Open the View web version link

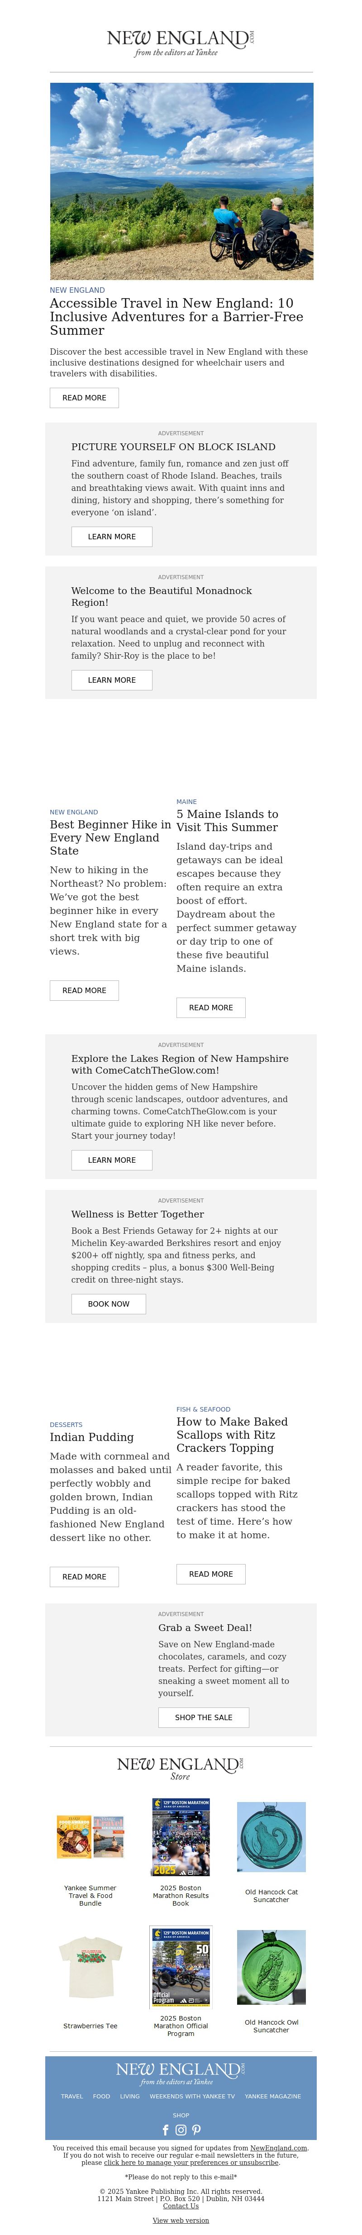tap(181, 2220)
